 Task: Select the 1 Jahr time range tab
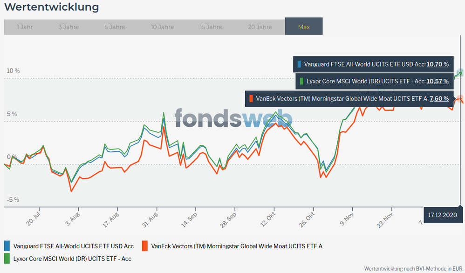point(24,27)
